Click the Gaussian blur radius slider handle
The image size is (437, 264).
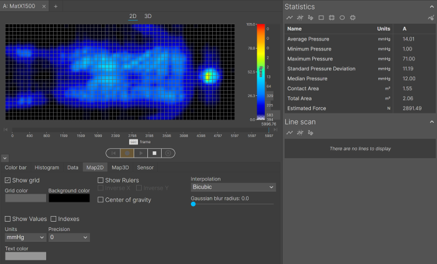point(194,204)
